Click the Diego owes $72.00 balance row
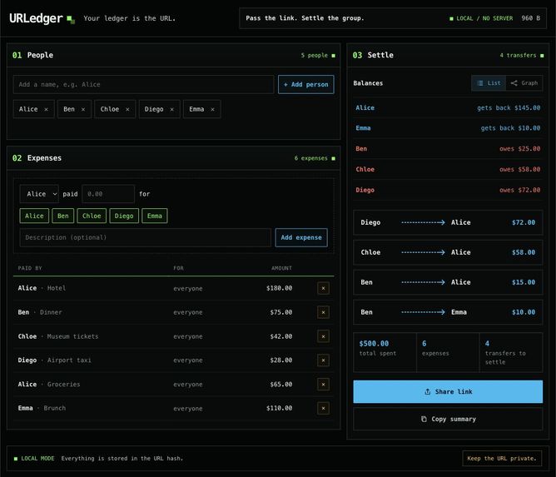The image size is (556, 477). coord(448,190)
